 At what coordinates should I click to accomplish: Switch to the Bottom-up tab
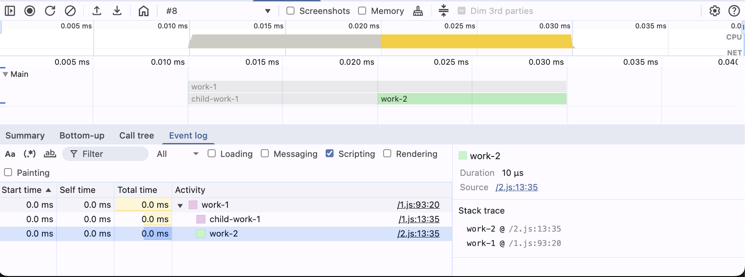[x=82, y=135]
